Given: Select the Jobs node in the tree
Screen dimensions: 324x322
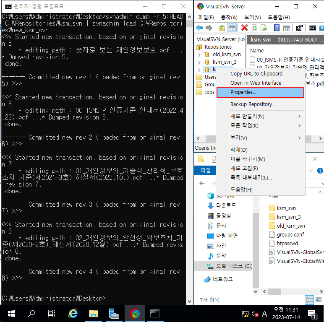Looking at the screenshot, I should point(209,92).
